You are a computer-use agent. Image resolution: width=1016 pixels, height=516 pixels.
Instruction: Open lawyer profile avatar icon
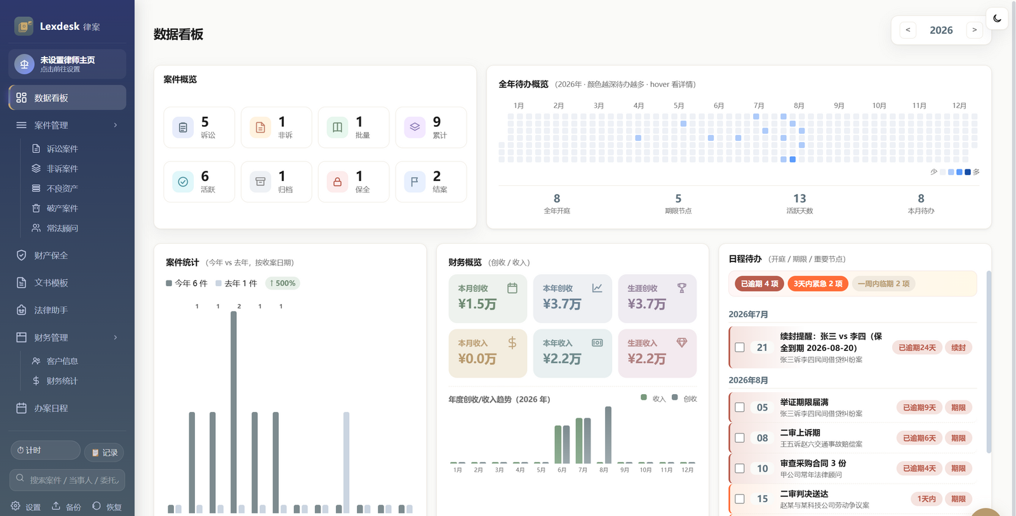click(x=24, y=64)
